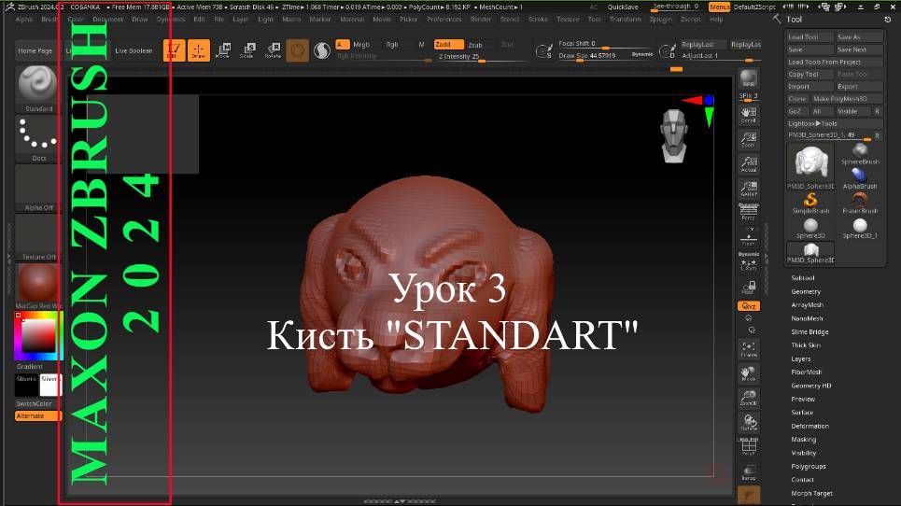The width and height of the screenshot is (901, 506).
Task: Open the Preferences menu
Action: 444,19
